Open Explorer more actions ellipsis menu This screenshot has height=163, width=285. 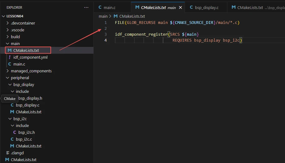(x=86, y=7)
